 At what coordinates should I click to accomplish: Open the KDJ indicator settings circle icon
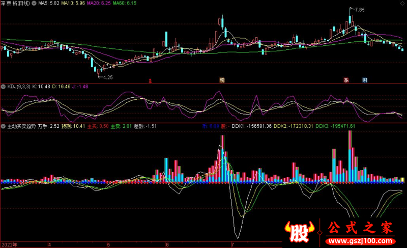pyautogui.click(x=3, y=86)
